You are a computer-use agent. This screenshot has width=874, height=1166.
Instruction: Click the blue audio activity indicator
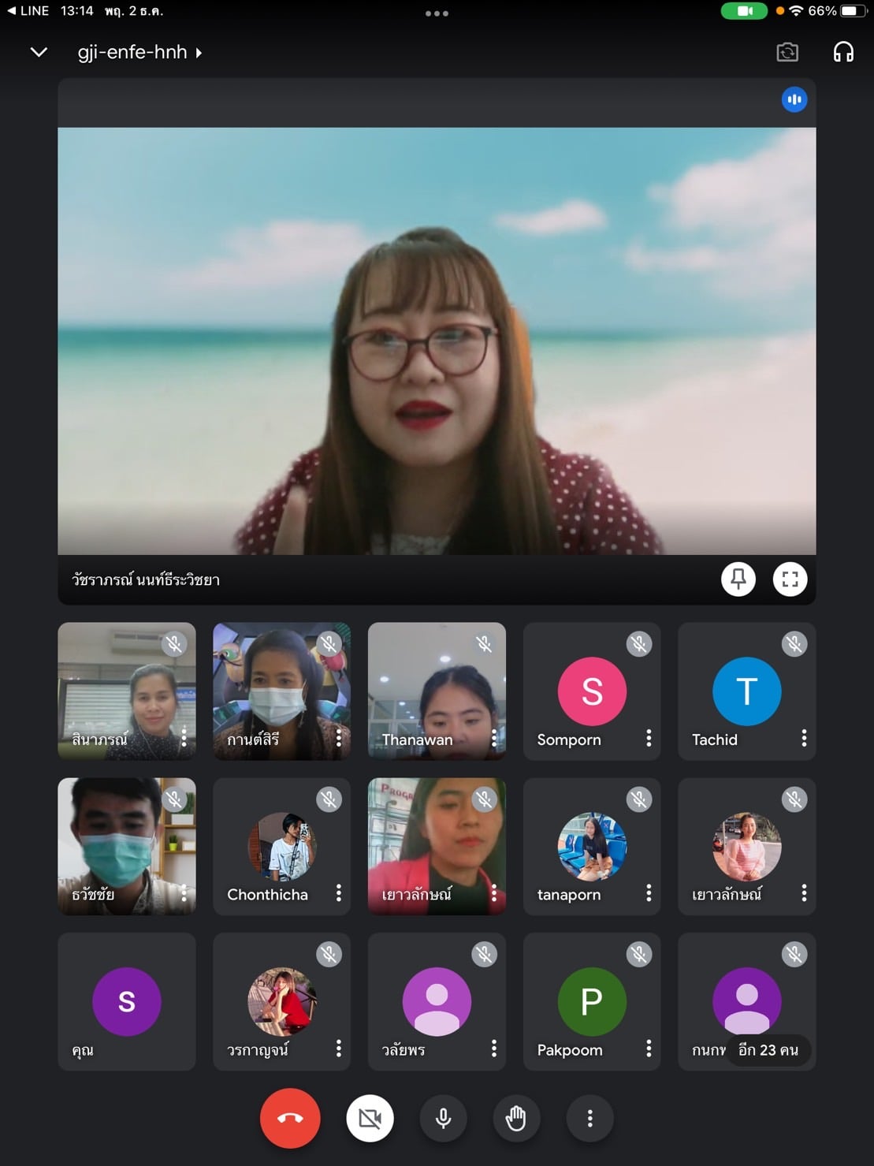(794, 99)
